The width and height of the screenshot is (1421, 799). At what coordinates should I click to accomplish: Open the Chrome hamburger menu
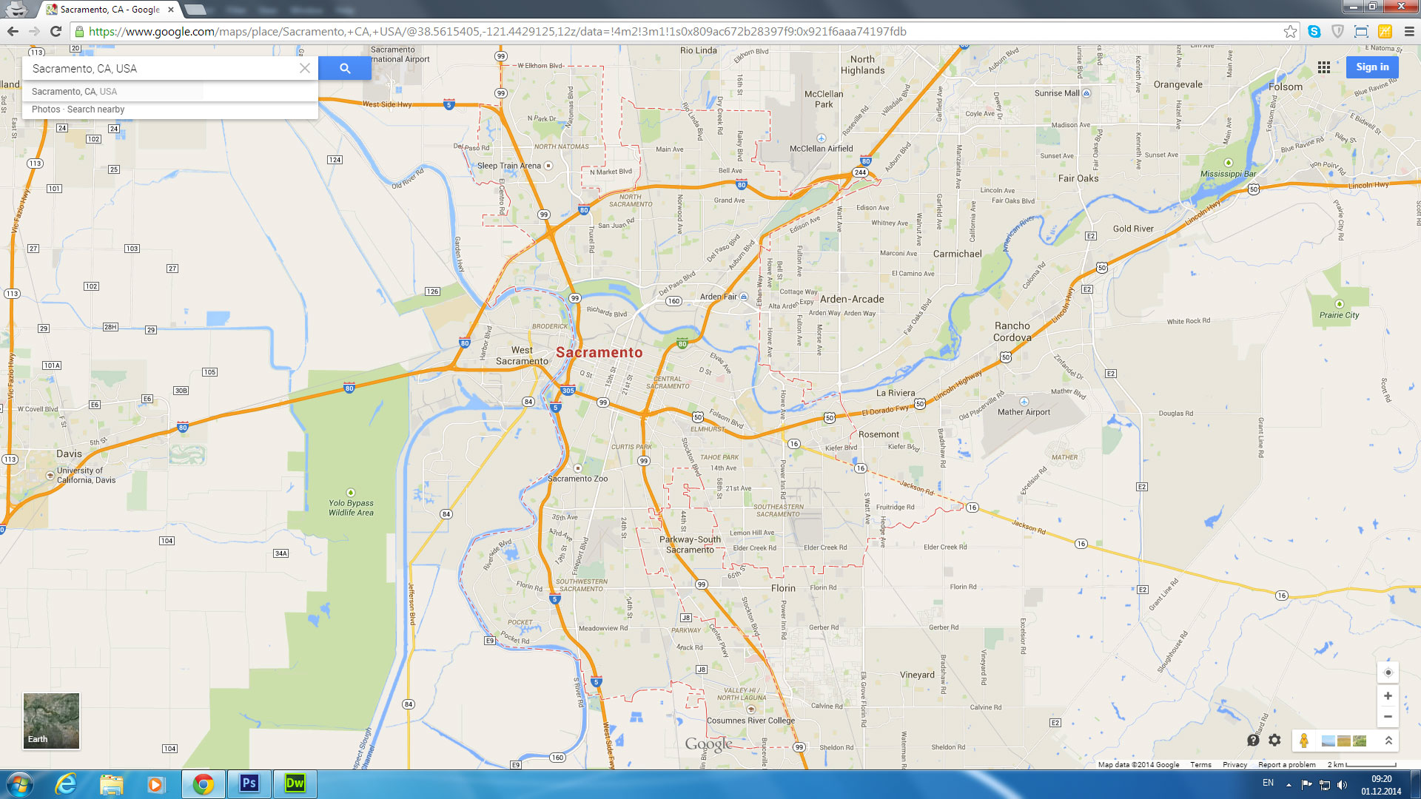click(x=1409, y=31)
